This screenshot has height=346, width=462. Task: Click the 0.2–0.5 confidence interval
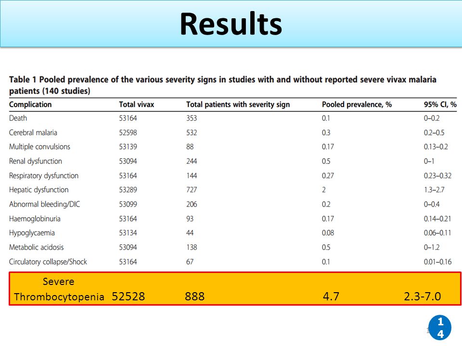coord(434,133)
